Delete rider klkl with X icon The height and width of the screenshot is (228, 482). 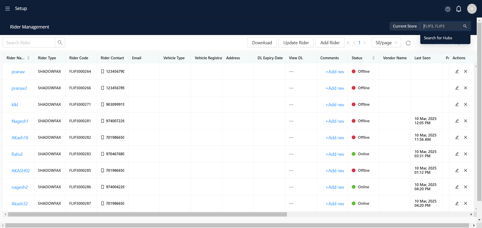465,104
